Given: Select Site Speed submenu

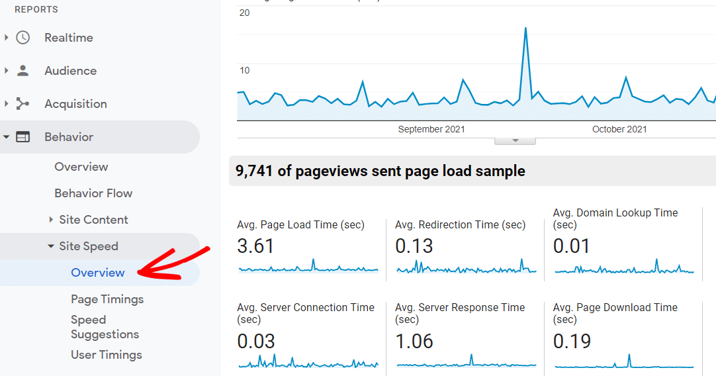Looking at the screenshot, I should pyautogui.click(x=89, y=246).
